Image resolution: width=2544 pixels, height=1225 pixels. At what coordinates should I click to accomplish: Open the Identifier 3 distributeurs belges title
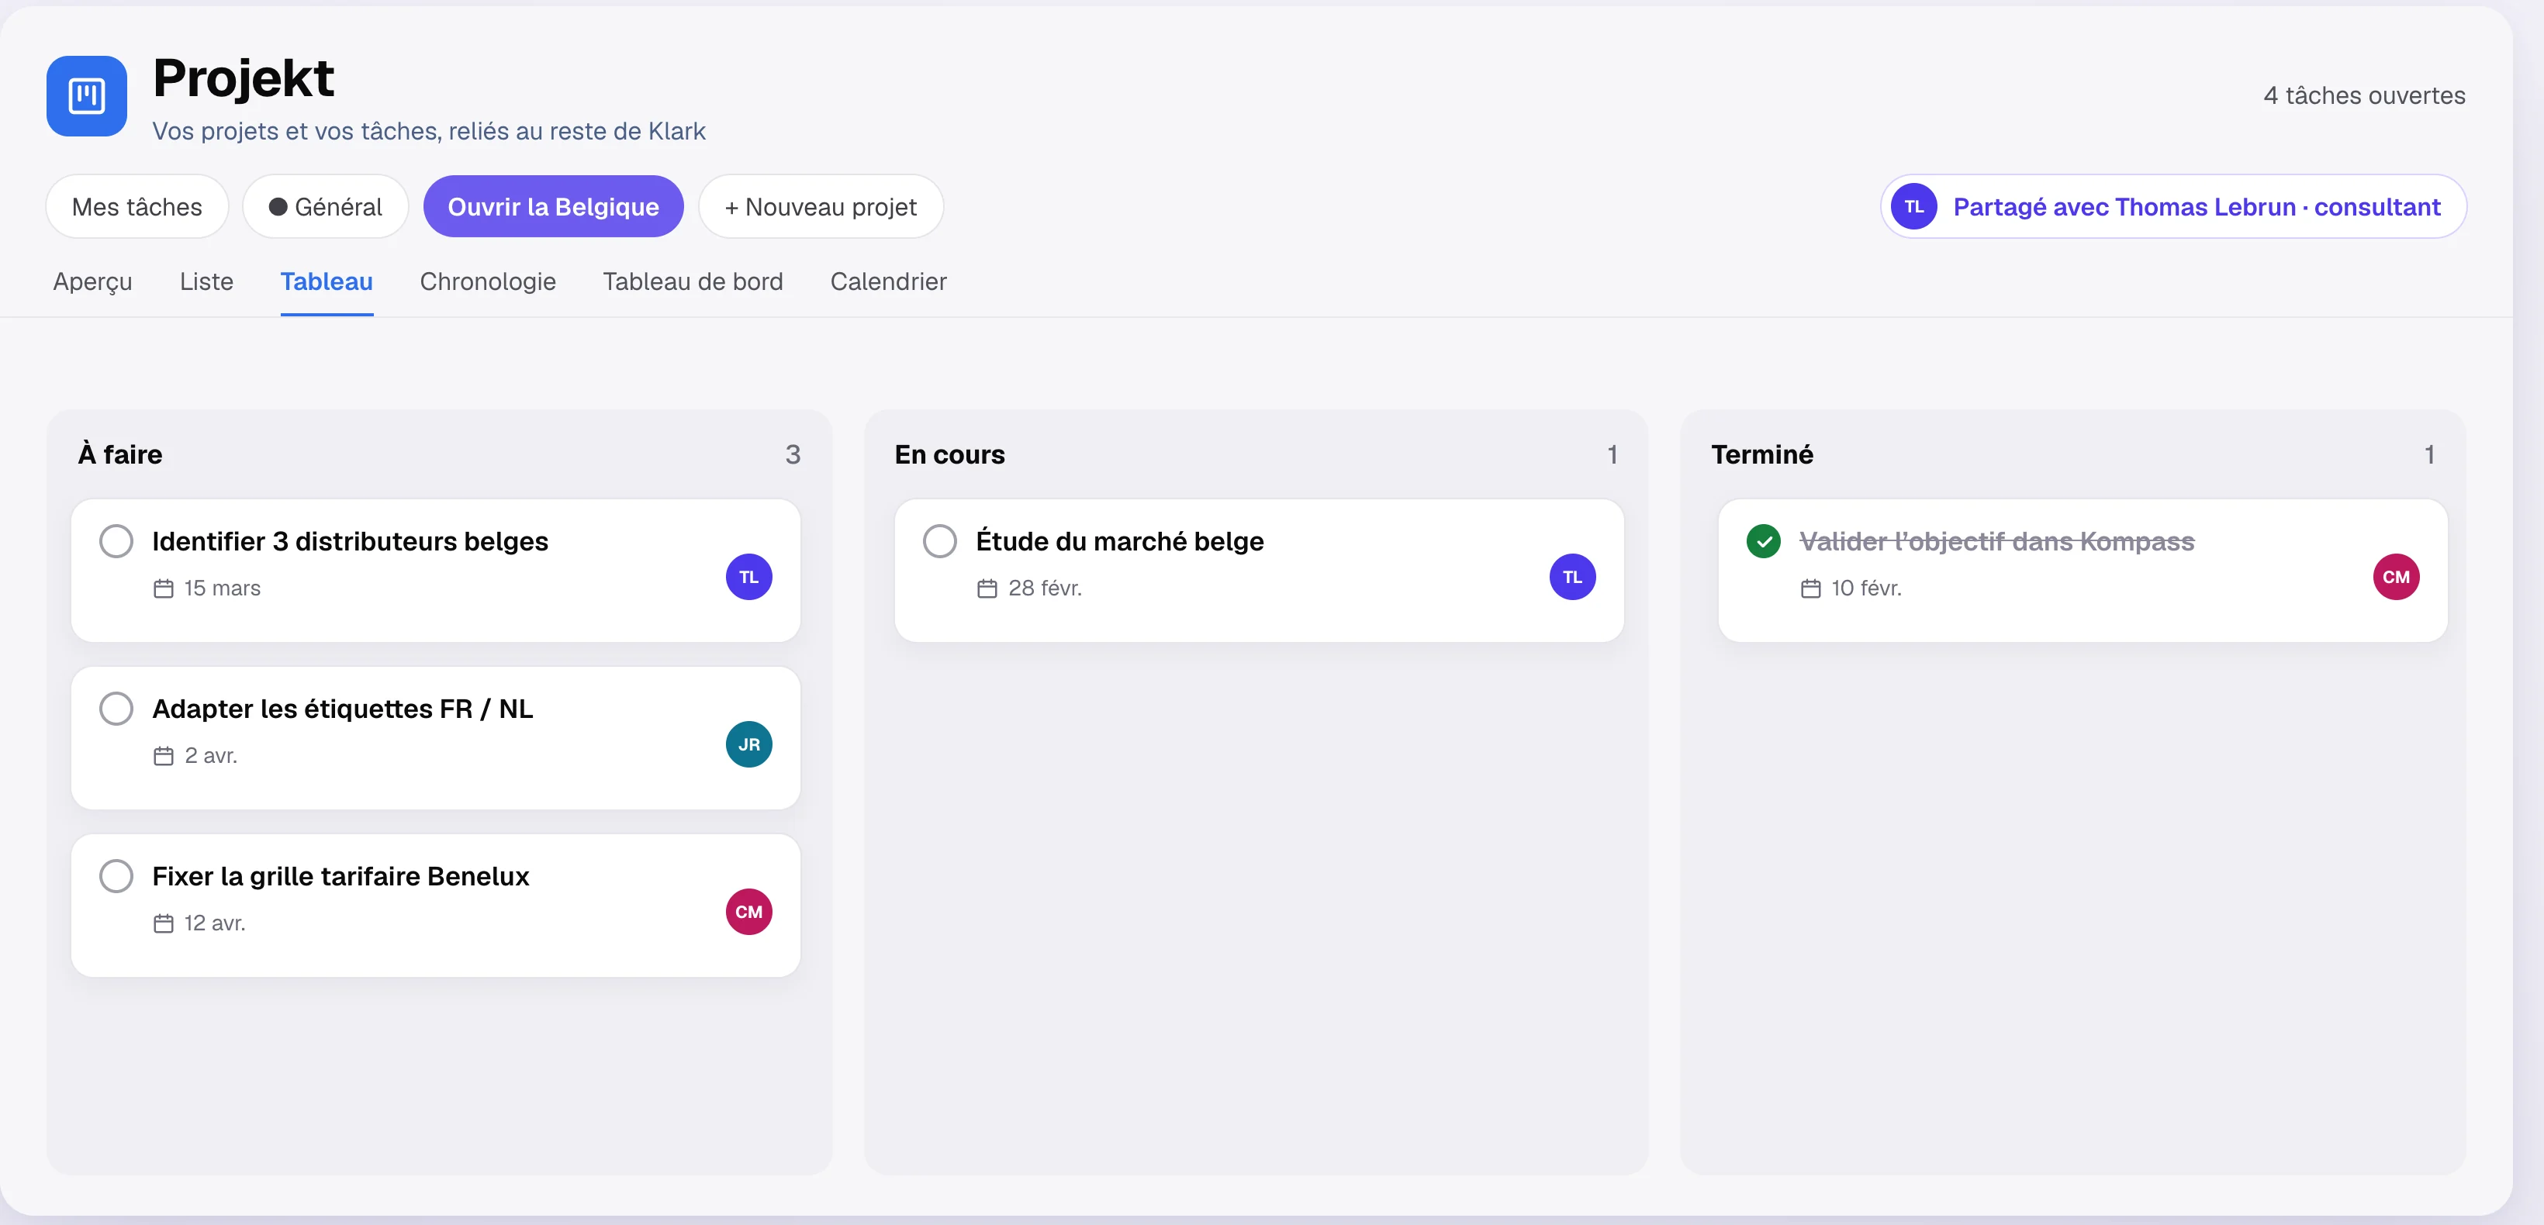(350, 542)
